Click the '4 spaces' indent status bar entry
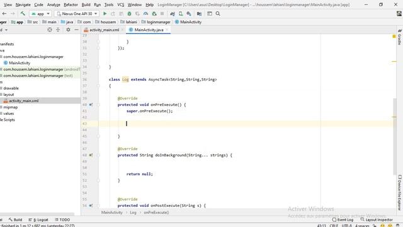 click(362, 226)
